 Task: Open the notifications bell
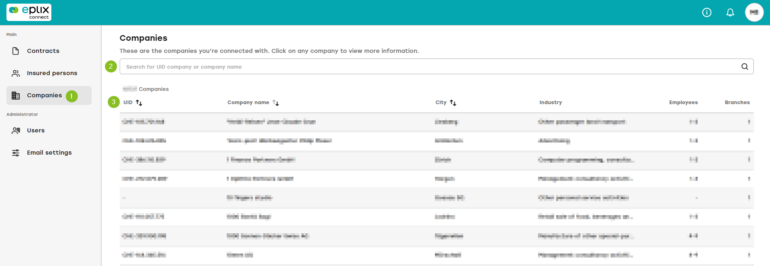coord(730,13)
